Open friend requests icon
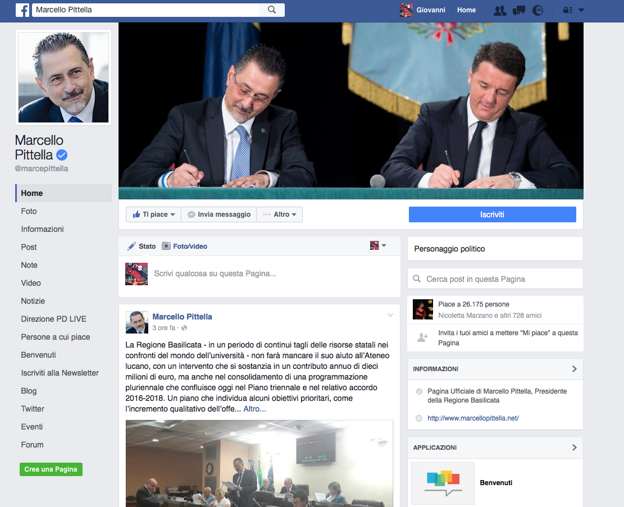The width and height of the screenshot is (624, 507). coord(500,10)
